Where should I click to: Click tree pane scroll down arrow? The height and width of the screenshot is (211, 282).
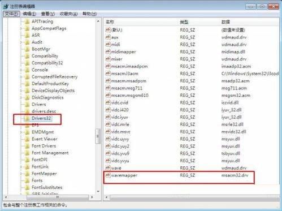coord(98,191)
